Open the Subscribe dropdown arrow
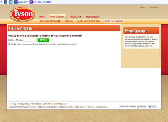The width and height of the screenshot is (168, 122). 27,2
